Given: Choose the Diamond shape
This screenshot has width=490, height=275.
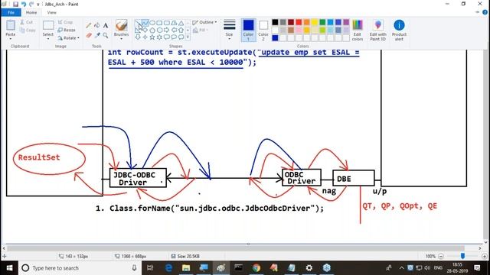Looking at the screenshot, I should 145,31.
